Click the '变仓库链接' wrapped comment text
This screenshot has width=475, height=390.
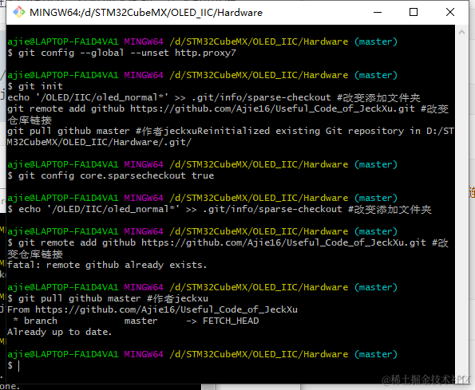click(35, 254)
